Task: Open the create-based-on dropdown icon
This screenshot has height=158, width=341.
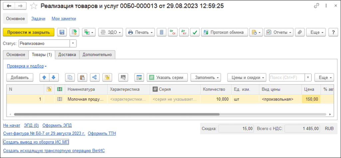Action: pos(89,32)
